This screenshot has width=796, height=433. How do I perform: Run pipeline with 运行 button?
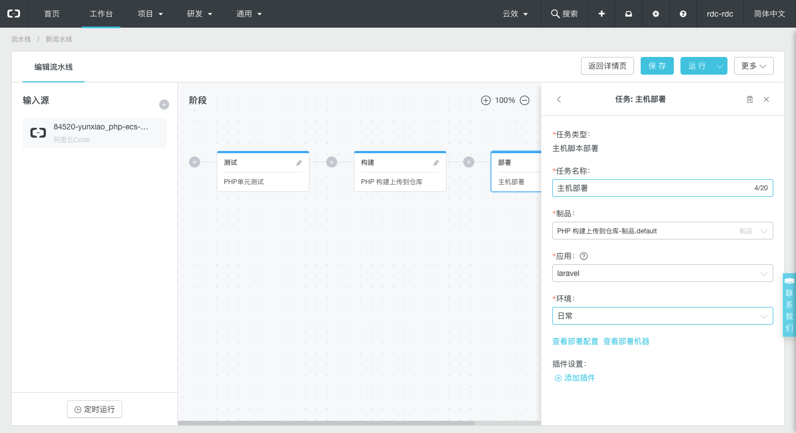(x=696, y=66)
